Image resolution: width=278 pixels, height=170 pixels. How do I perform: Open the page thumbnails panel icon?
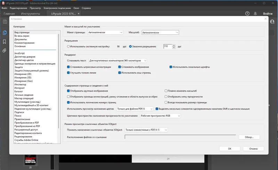5,33
